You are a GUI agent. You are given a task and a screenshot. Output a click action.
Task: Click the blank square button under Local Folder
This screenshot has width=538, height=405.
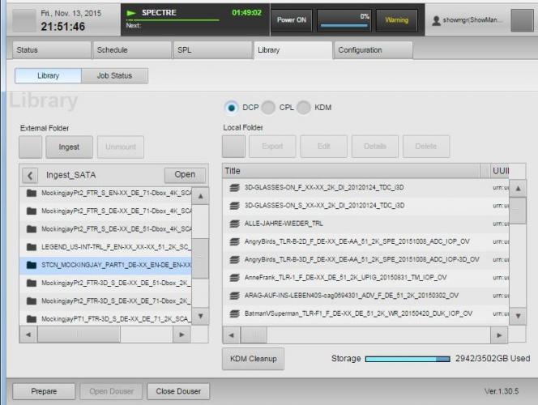point(233,147)
